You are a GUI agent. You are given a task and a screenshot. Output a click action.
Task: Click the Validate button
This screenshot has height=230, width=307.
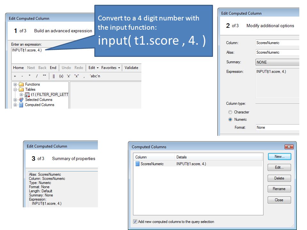coord(131,68)
